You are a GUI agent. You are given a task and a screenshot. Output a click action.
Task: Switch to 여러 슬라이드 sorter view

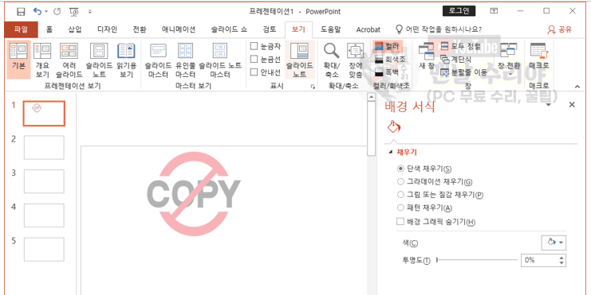[69, 60]
